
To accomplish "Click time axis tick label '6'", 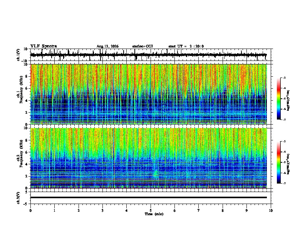I will pyautogui.click(x=175, y=211).
